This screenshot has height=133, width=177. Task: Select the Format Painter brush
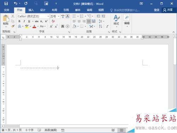click(13, 26)
